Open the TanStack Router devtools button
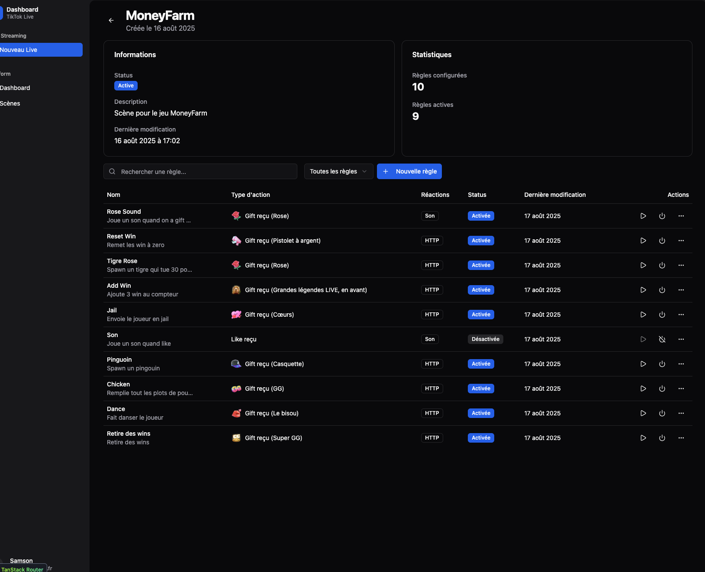 23,569
